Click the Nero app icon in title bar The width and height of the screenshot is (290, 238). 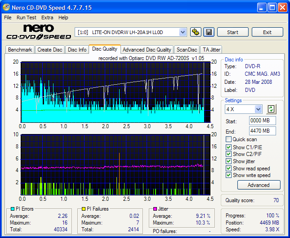[x=7, y=8]
